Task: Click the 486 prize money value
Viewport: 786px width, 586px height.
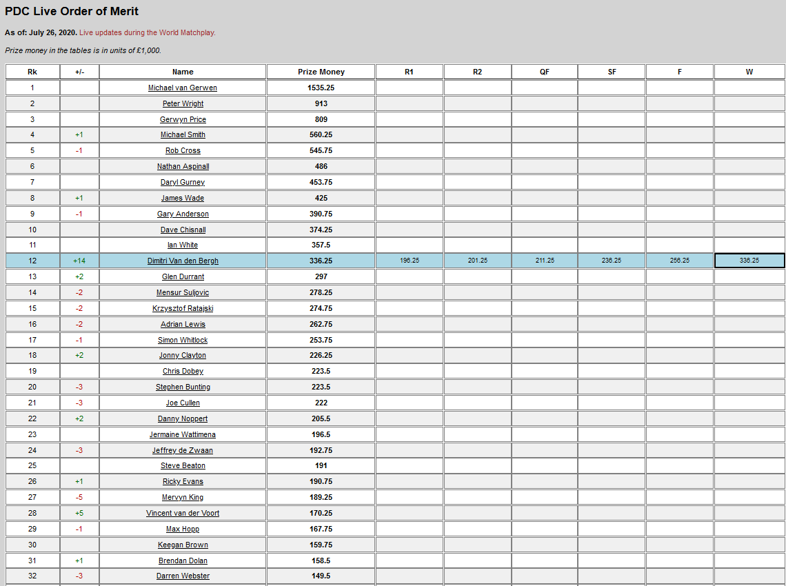Action: pyautogui.click(x=321, y=166)
